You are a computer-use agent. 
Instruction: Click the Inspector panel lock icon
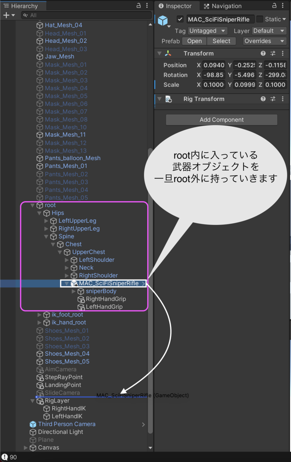point(274,6)
